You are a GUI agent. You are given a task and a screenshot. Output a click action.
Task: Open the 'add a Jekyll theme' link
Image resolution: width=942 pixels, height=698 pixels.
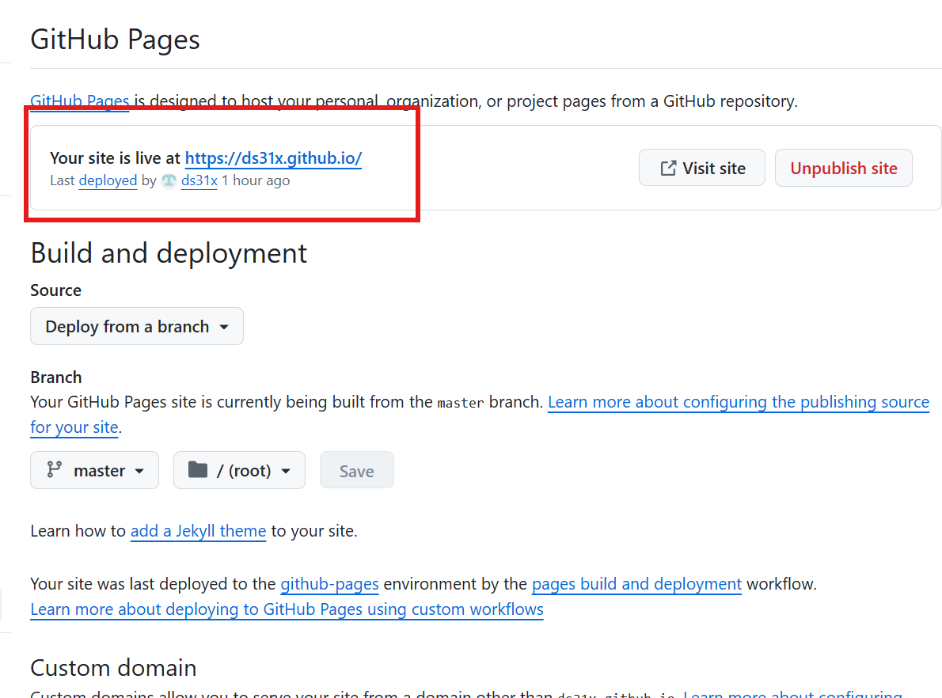point(198,531)
